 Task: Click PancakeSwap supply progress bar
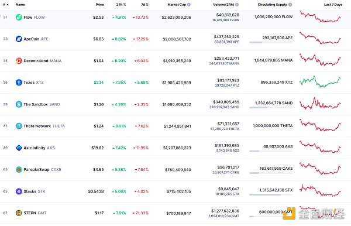271,173
